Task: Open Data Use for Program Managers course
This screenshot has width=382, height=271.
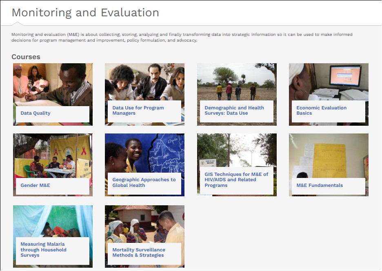Action: (x=138, y=110)
